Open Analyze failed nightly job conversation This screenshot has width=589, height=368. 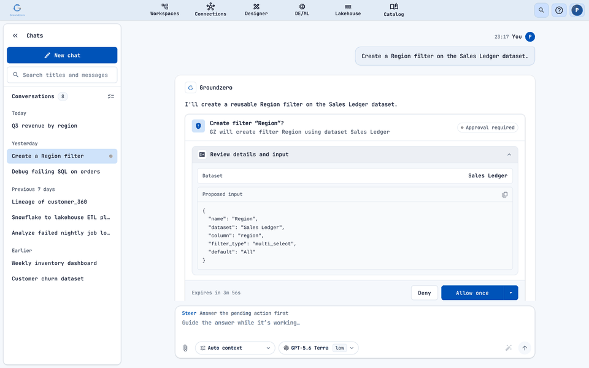[x=62, y=233]
